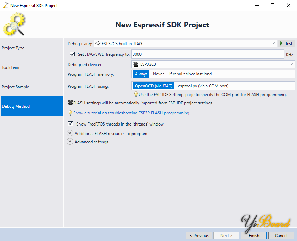Select Debug Method step
Image resolution: width=297 pixels, height=241 pixels.
click(32, 106)
